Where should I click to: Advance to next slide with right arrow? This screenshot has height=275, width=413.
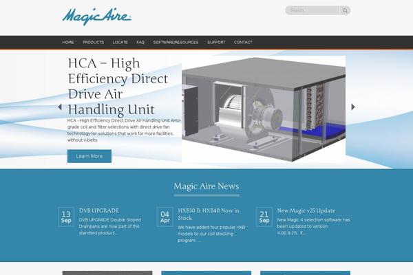(353, 107)
